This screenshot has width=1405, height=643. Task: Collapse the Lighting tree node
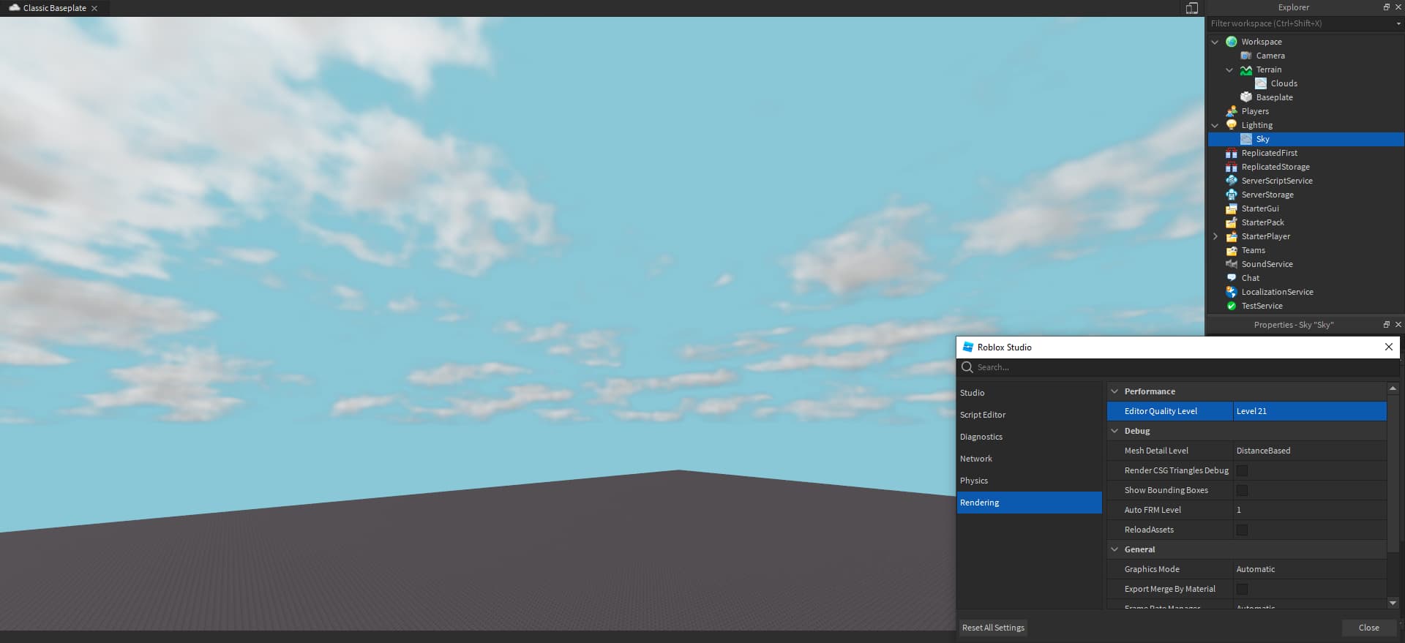click(x=1215, y=125)
